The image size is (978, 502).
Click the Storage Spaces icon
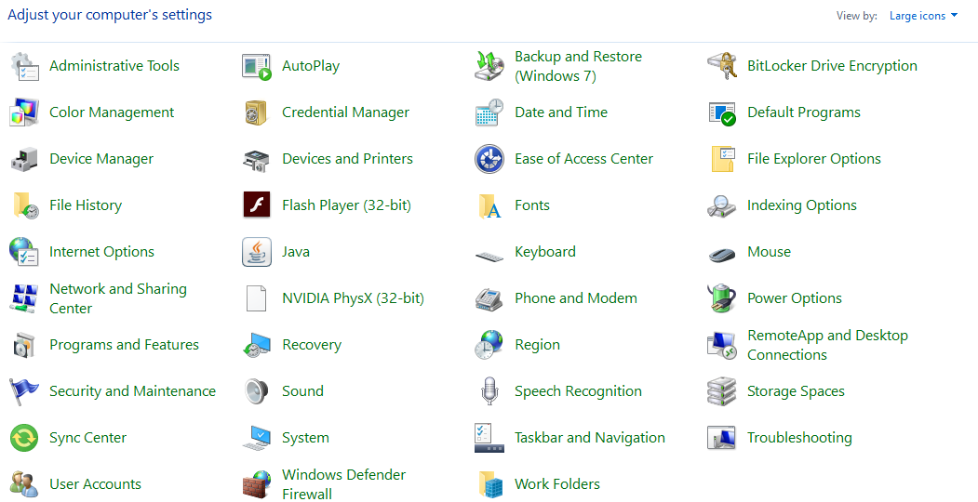(x=722, y=391)
